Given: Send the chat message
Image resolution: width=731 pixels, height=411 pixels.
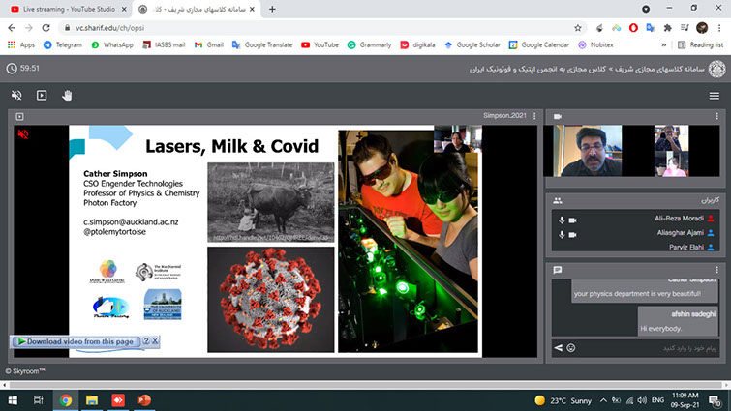Looking at the screenshot, I should [x=557, y=347].
